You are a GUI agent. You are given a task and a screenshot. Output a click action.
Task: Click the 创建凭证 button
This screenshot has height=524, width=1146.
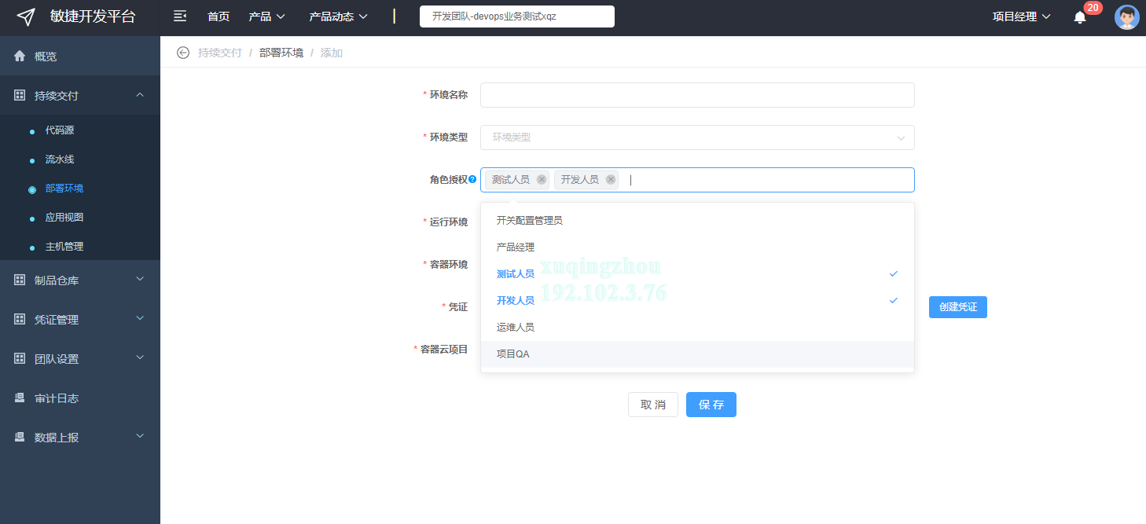tap(958, 307)
